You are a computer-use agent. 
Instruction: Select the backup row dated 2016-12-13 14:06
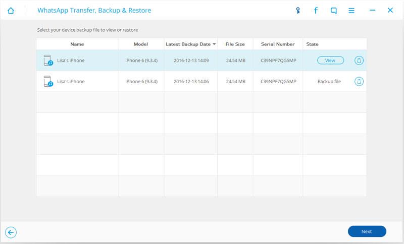(x=190, y=81)
